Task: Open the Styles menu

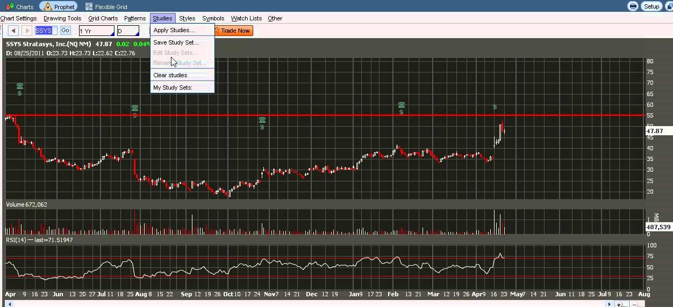Action: pyautogui.click(x=187, y=18)
